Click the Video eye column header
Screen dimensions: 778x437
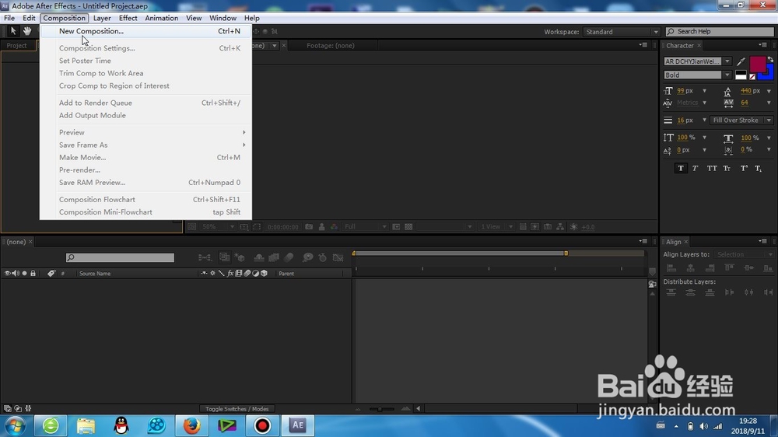(8, 273)
